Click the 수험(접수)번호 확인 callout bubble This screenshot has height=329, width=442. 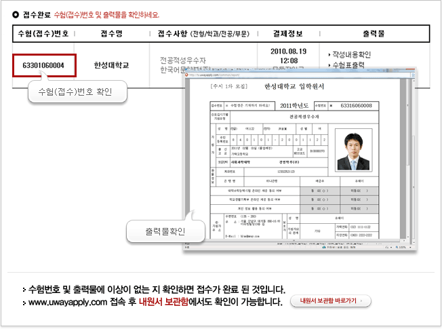point(77,92)
